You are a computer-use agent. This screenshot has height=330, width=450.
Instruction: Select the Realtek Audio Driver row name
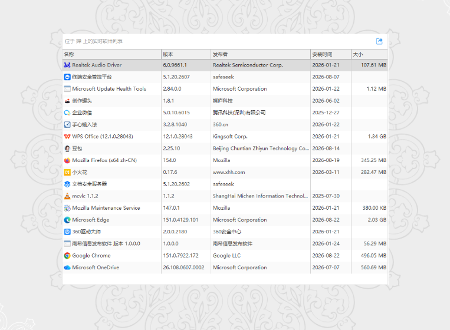(x=97, y=65)
